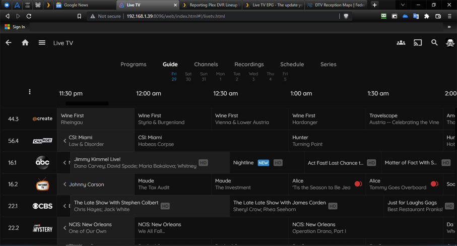Open the SyncPlay group icon
Screen dimensions: 457x246
(401, 43)
